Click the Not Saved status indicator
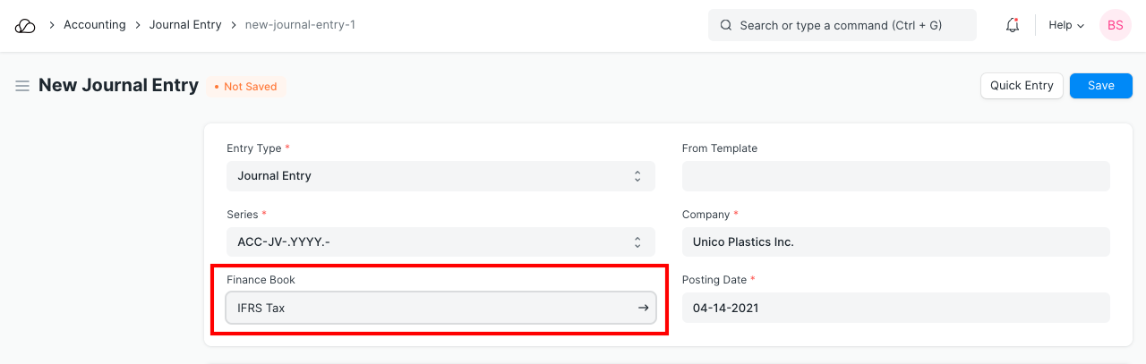Viewport: 1146px width, 364px height. (245, 87)
